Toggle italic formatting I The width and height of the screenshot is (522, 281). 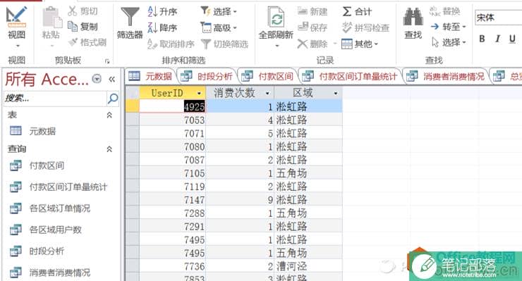click(497, 39)
